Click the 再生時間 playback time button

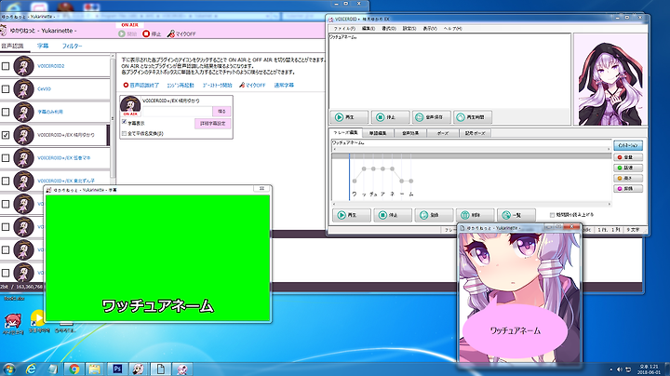click(472, 116)
